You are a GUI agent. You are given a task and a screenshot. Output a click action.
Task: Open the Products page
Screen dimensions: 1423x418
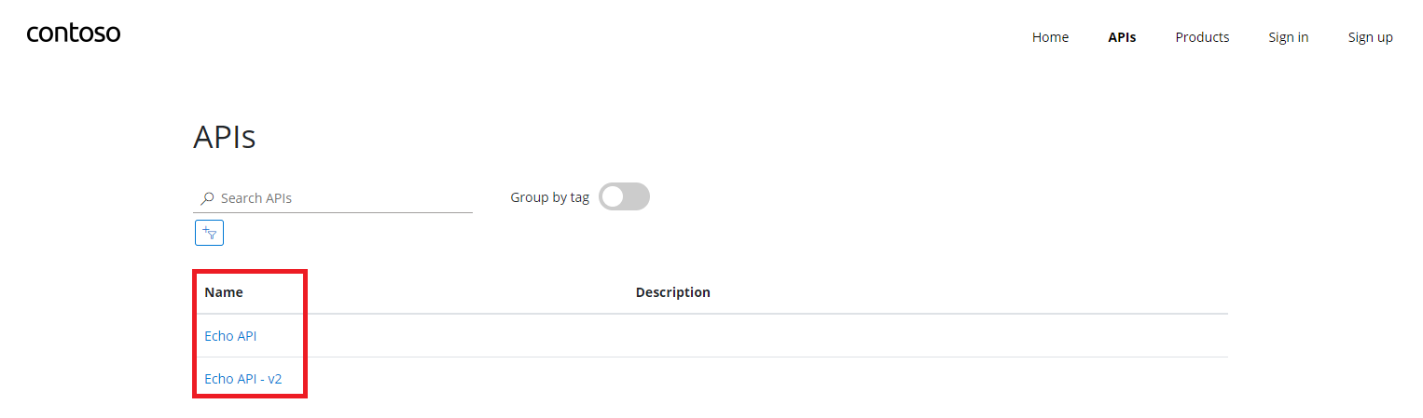pos(1202,37)
